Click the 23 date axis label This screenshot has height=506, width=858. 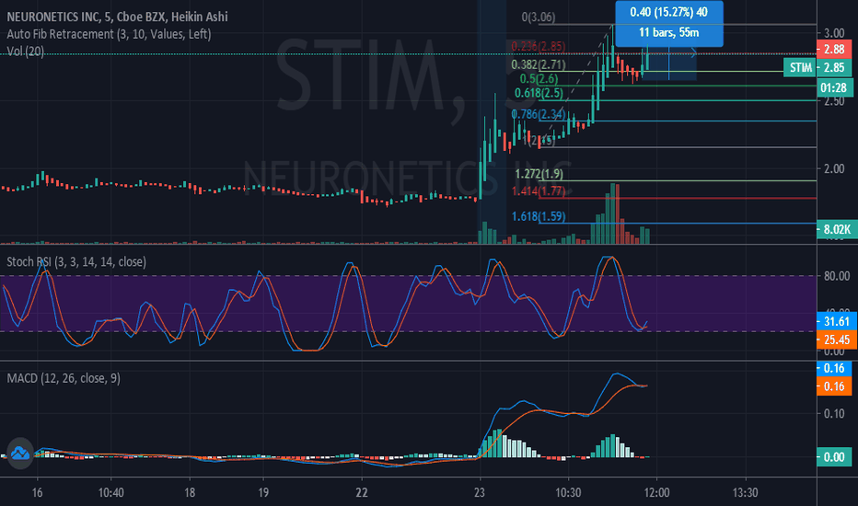tap(480, 493)
